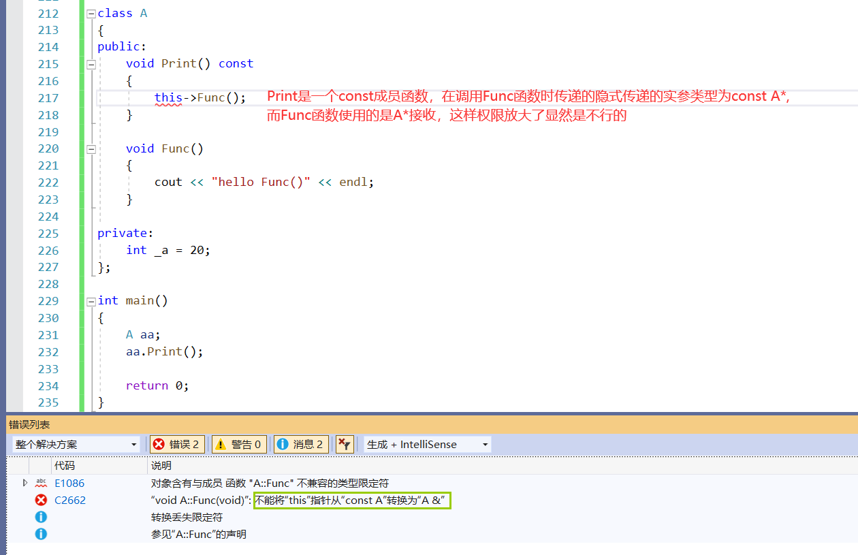The image size is (858, 555).
Task: Click the return 0; statement
Action: tap(157, 385)
